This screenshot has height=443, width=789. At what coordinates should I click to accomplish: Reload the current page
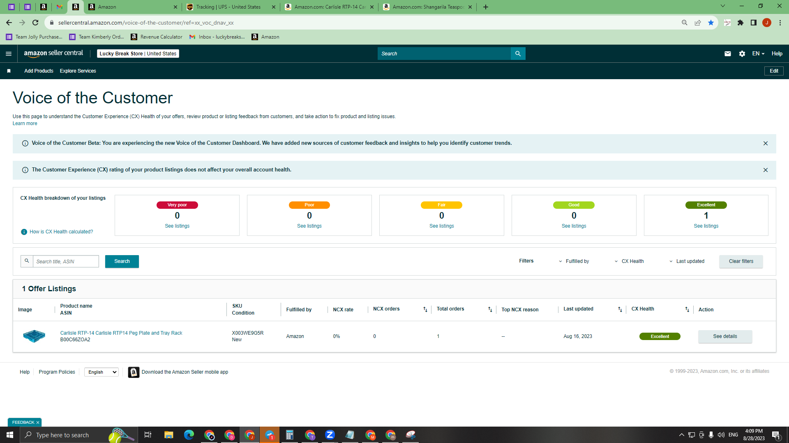35,23
